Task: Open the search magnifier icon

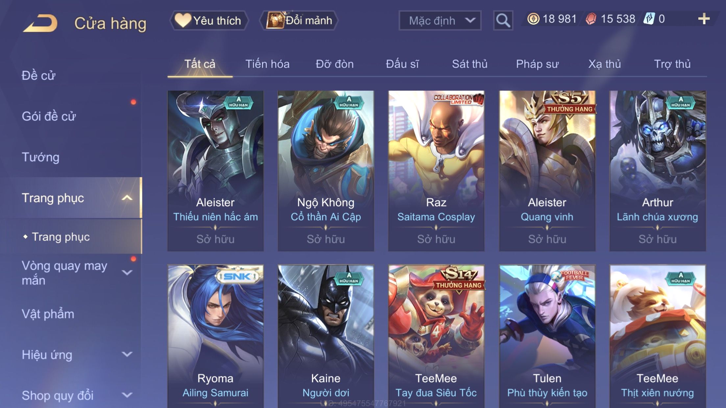Action: point(503,20)
